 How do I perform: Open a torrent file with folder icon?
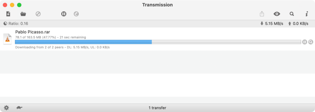tap(23, 14)
